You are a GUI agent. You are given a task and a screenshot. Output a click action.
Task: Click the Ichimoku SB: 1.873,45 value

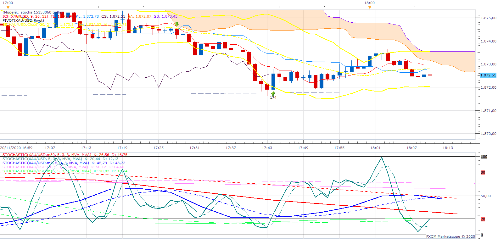[x=165, y=16]
